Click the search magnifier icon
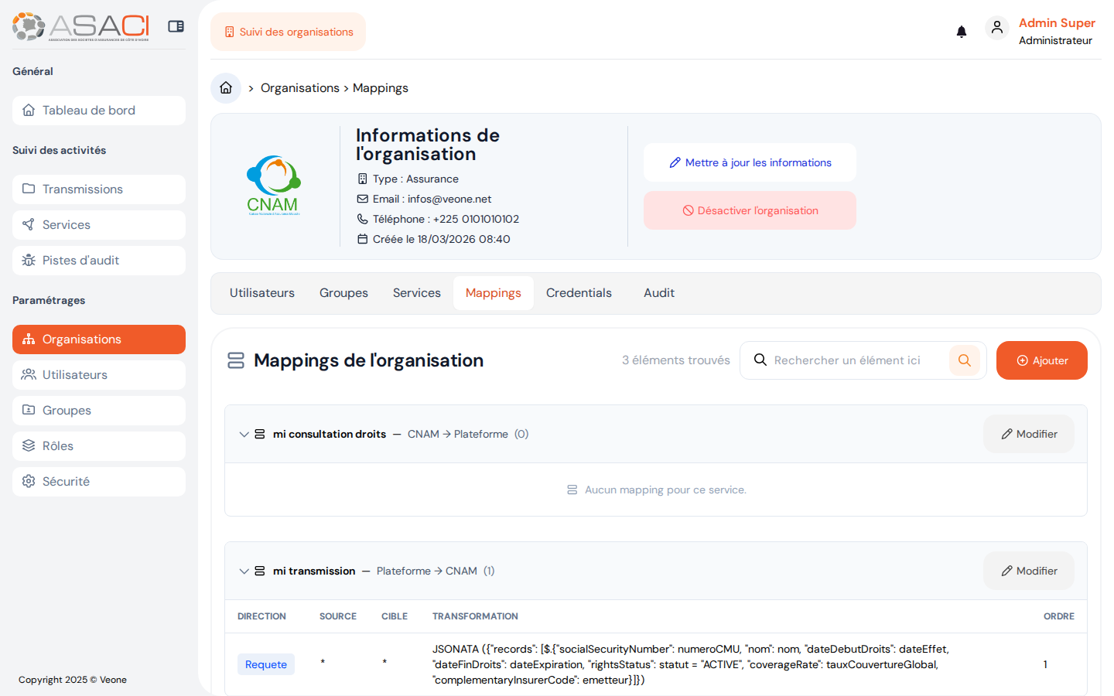 964,360
